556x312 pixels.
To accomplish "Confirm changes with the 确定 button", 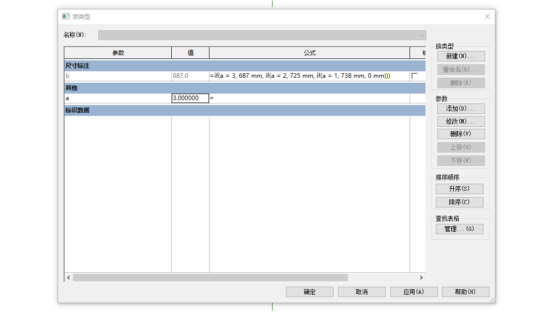I will click(309, 292).
